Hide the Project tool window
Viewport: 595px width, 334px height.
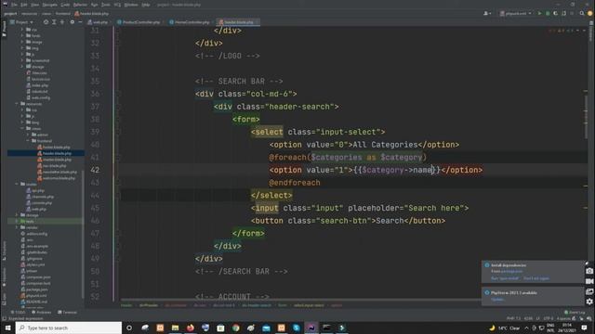pyautogui.click(x=80, y=22)
